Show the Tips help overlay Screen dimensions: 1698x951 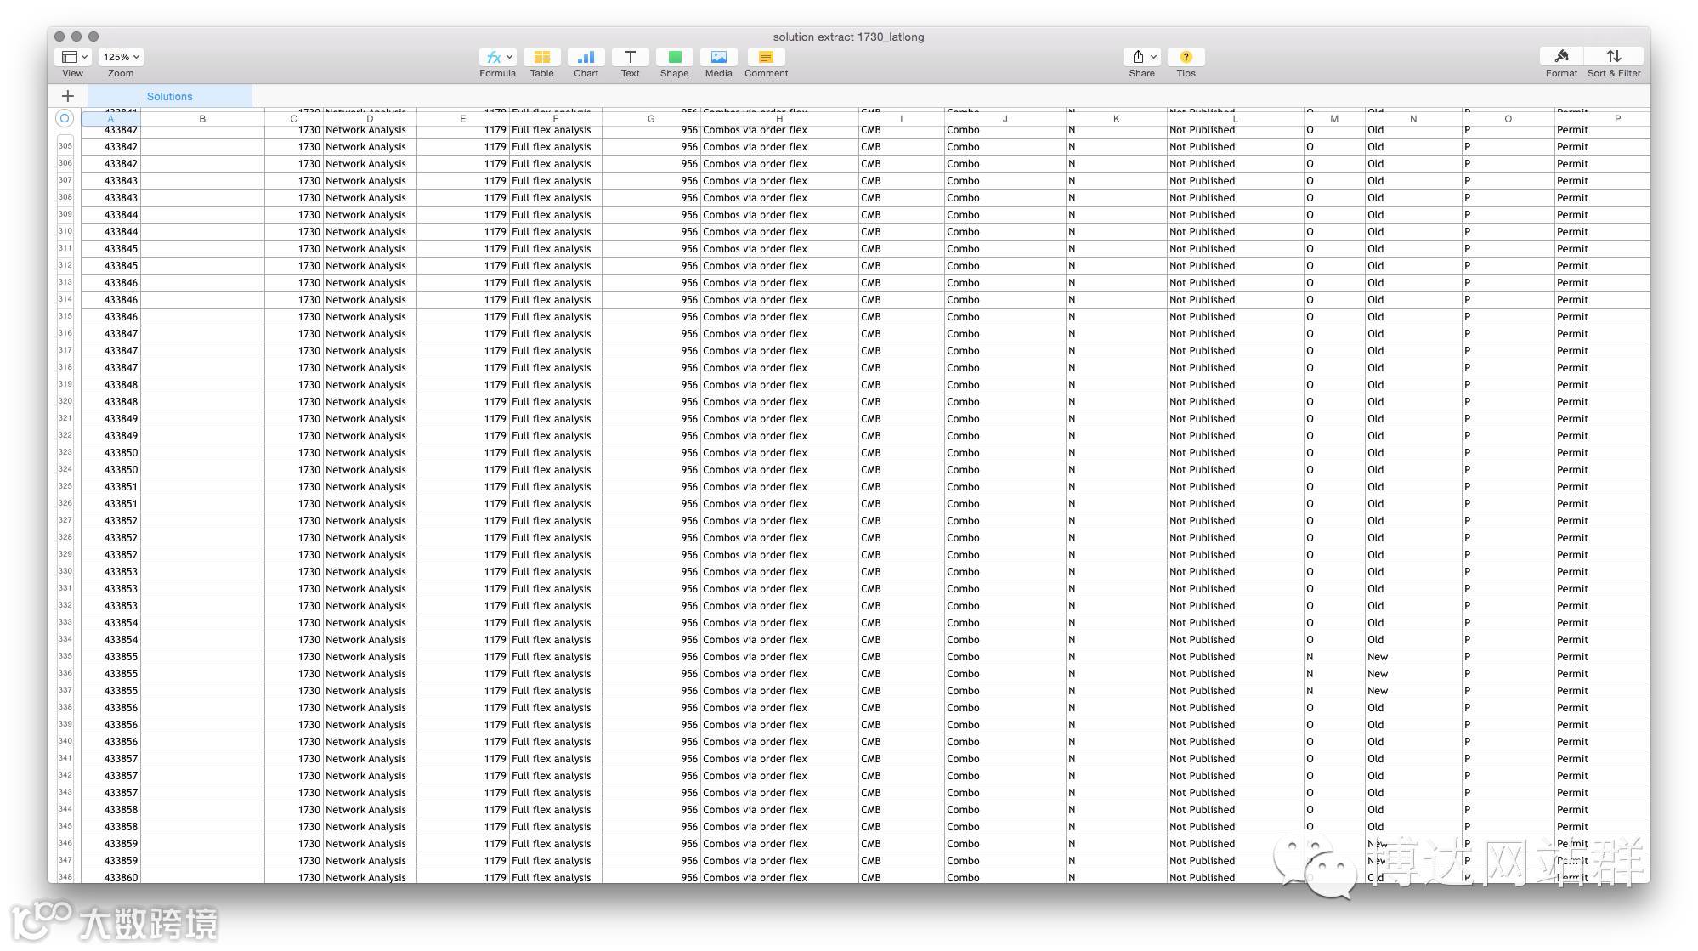[x=1186, y=57]
